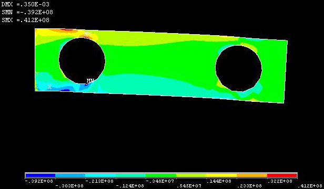Viewport: 324px width, 189px height.
Task: Click the .233E+08 legend value label
Action: tap(249, 186)
